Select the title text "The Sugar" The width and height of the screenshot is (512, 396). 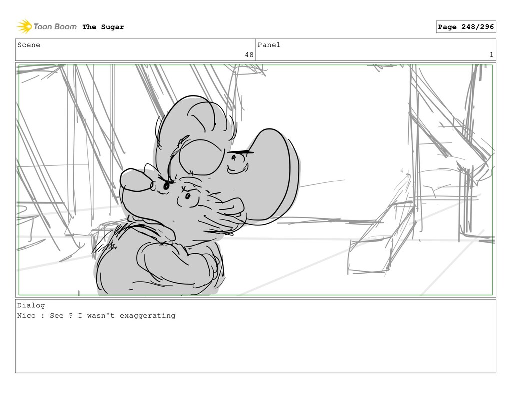click(103, 27)
